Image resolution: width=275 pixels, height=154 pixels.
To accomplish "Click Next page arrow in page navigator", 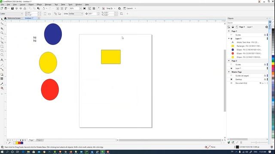I will pyautogui.click(x=21, y=140).
